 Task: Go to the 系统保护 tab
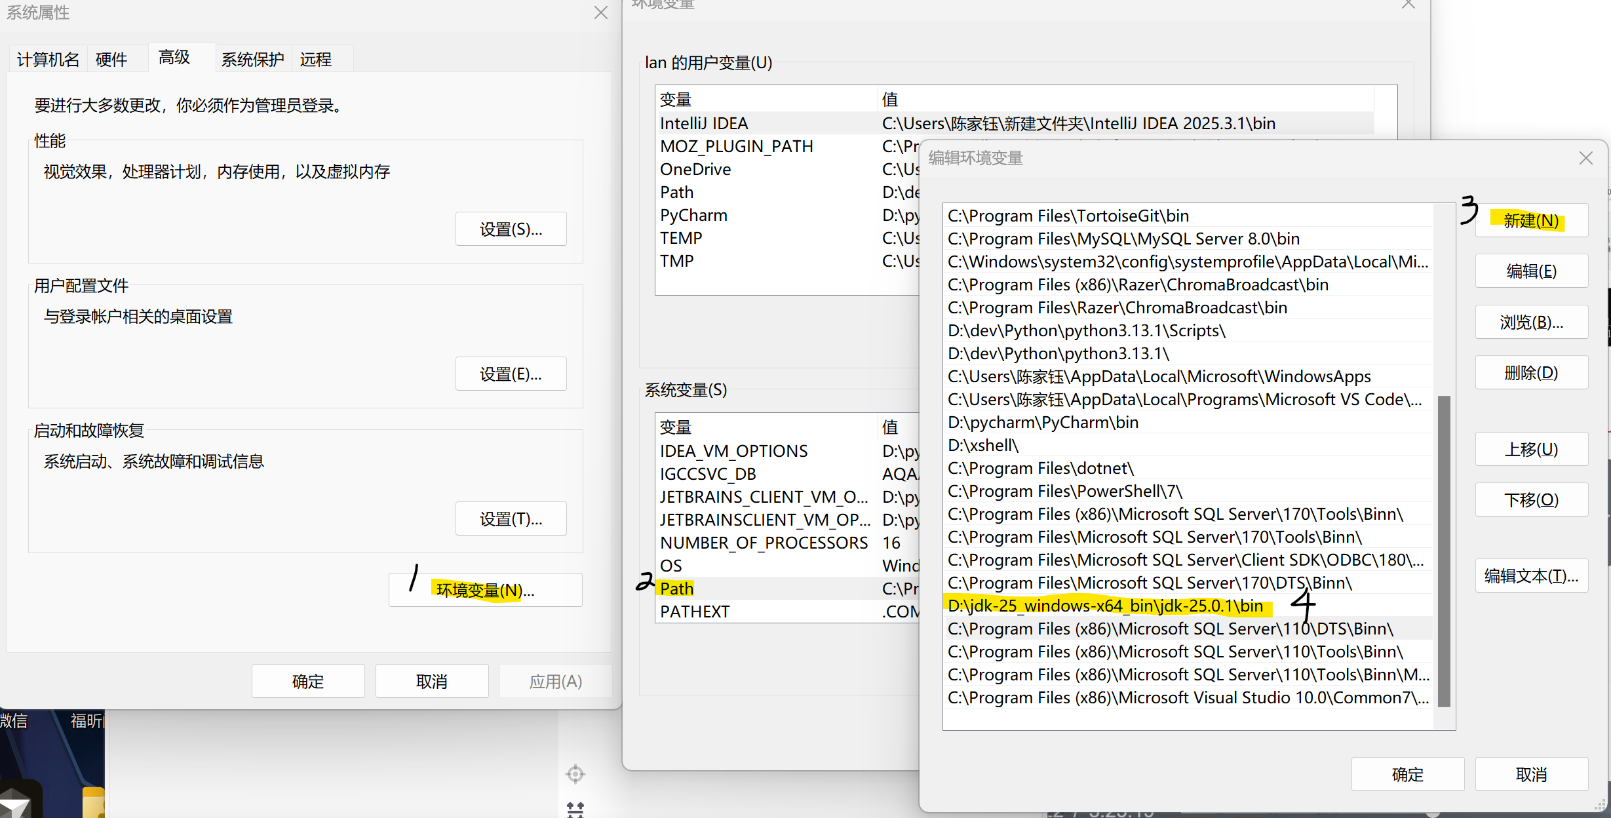(x=252, y=60)
